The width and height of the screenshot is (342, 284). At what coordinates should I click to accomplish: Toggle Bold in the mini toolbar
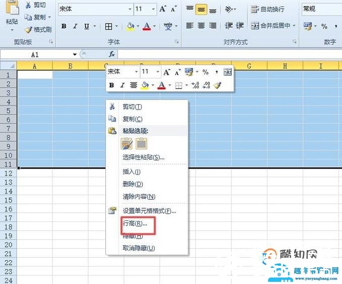111,85
